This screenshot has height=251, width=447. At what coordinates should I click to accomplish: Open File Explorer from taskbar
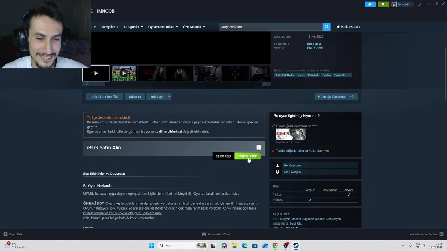234,245
